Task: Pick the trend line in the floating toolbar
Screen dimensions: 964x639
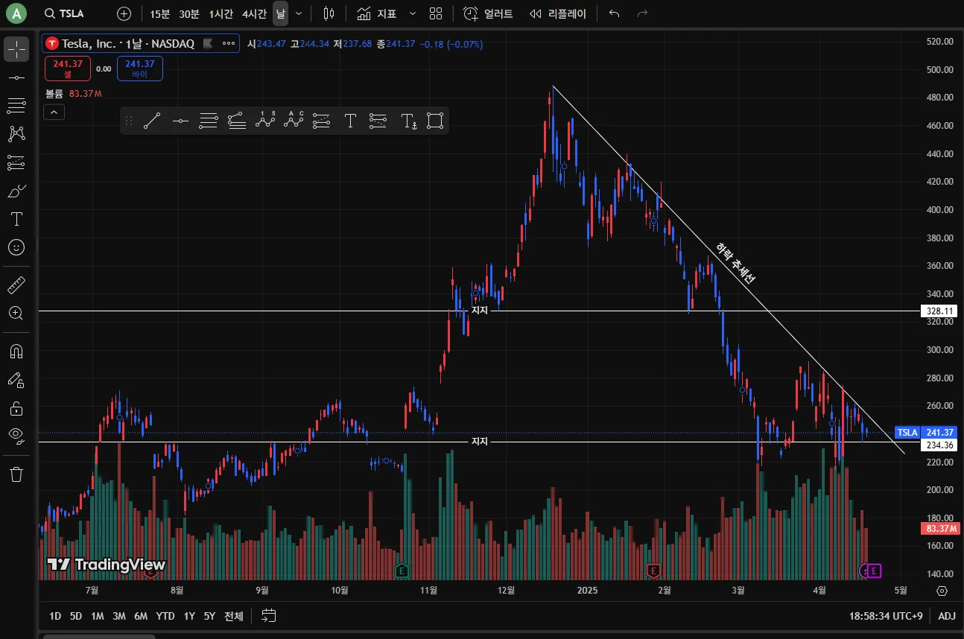Action: pos(152,121)
